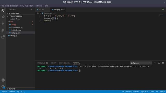The width and height of the screenshot is (166, 93).
Task: Click Python file icon beside list.py in explorer
Action: 10,25
